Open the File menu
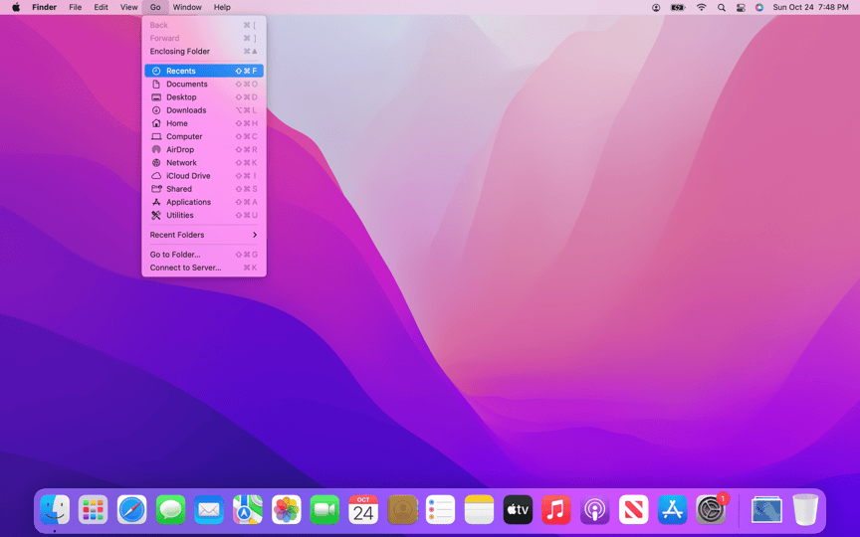Viewport: 860px width, 537px height. pyautogui.click(x=75, y=7)
